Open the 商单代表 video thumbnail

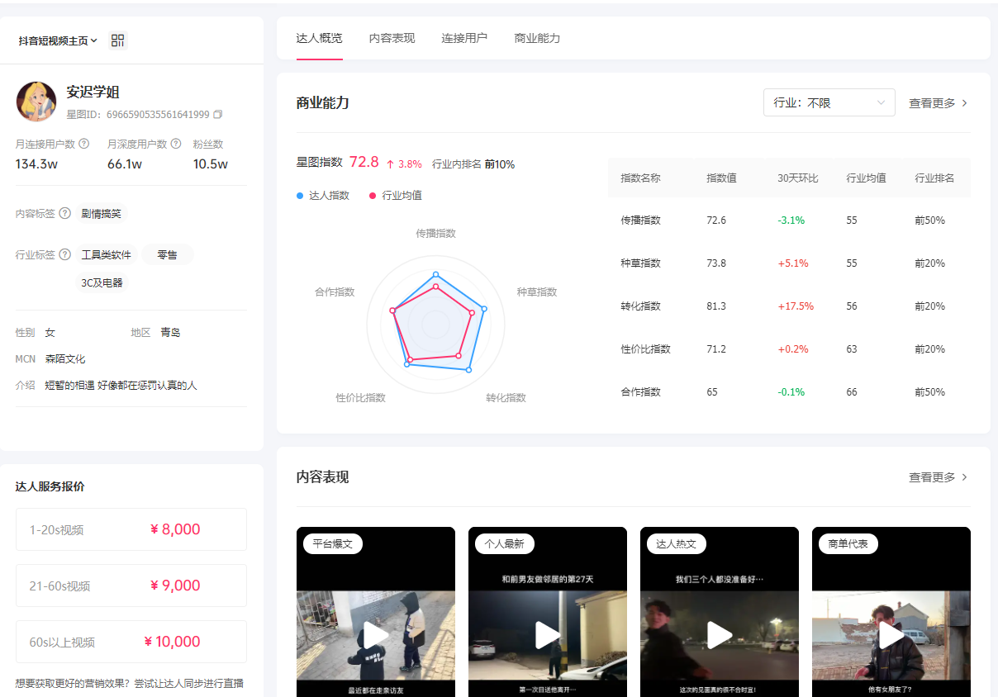[891, 634]
